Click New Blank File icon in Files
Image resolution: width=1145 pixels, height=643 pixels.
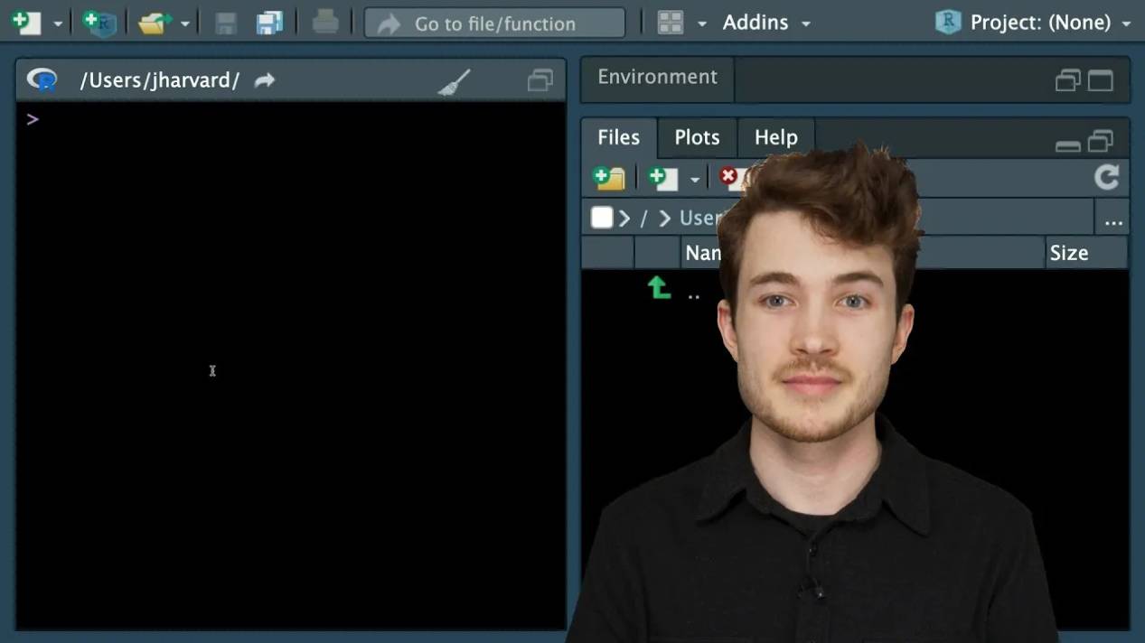click(x=663, y=178)
